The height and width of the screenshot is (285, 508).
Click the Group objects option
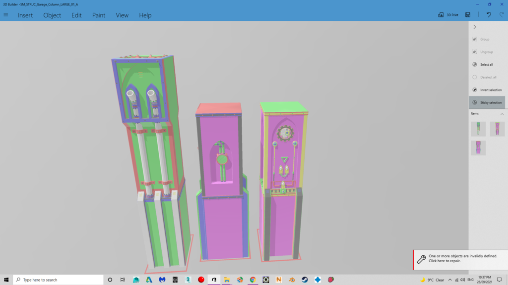(484, 39)
